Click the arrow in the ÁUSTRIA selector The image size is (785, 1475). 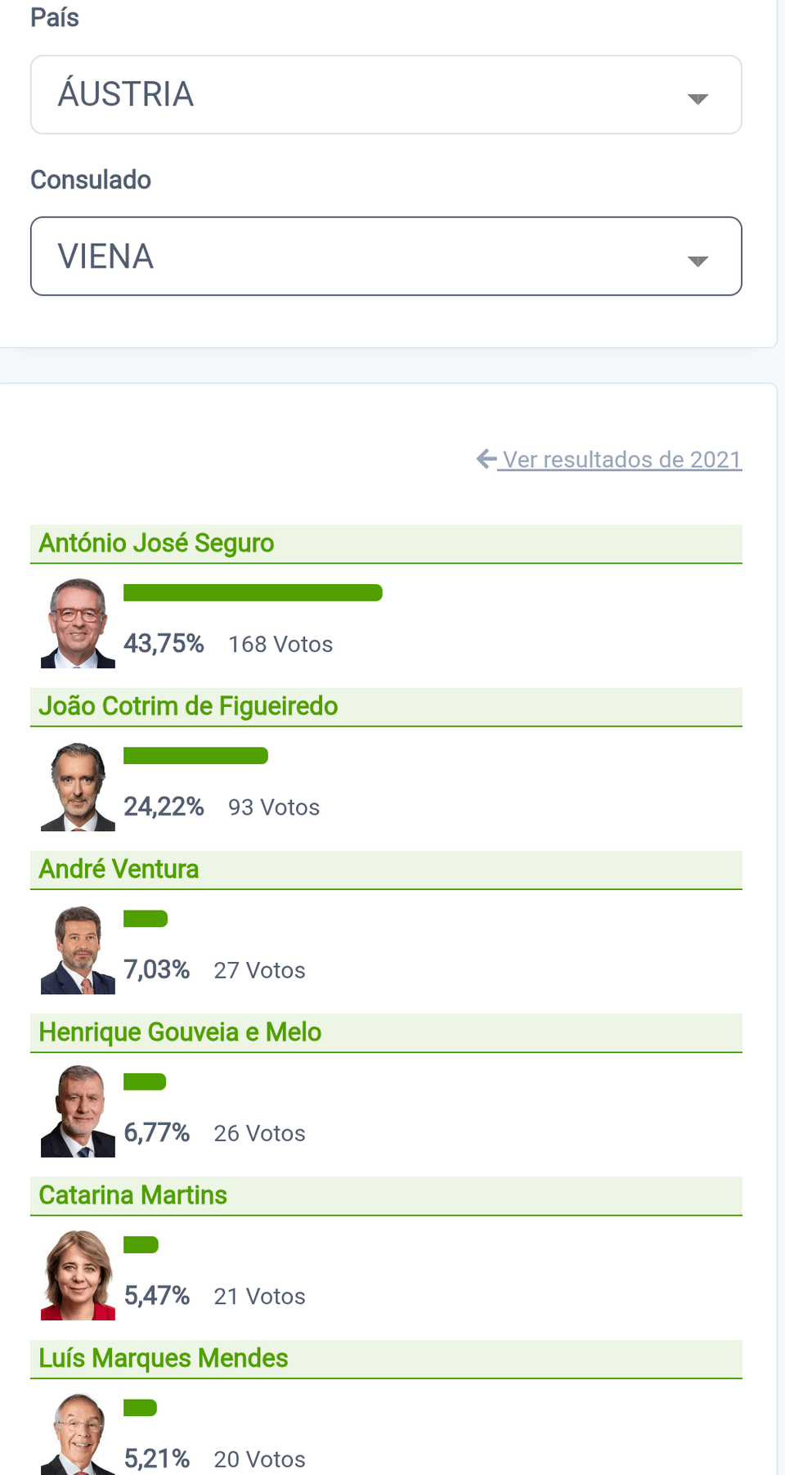click(698, 99)
